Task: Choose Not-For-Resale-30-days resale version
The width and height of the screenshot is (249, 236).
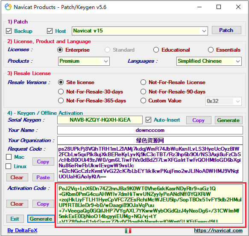Action: point(61,92)
